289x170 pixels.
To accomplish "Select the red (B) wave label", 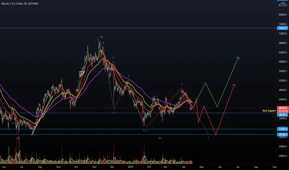I will [102, 37].
